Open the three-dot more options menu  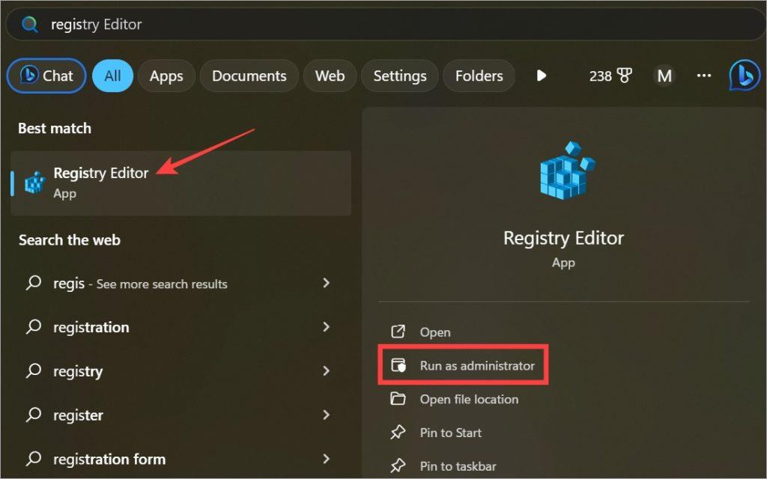coord(704,76)
